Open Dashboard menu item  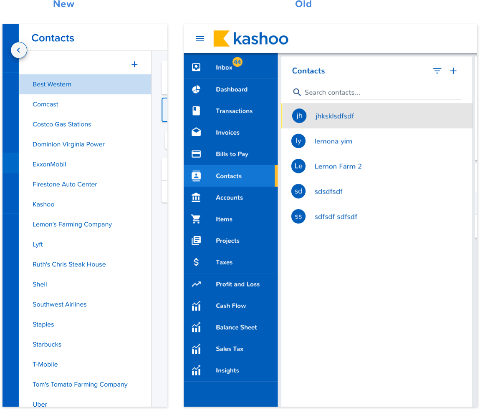230,89
